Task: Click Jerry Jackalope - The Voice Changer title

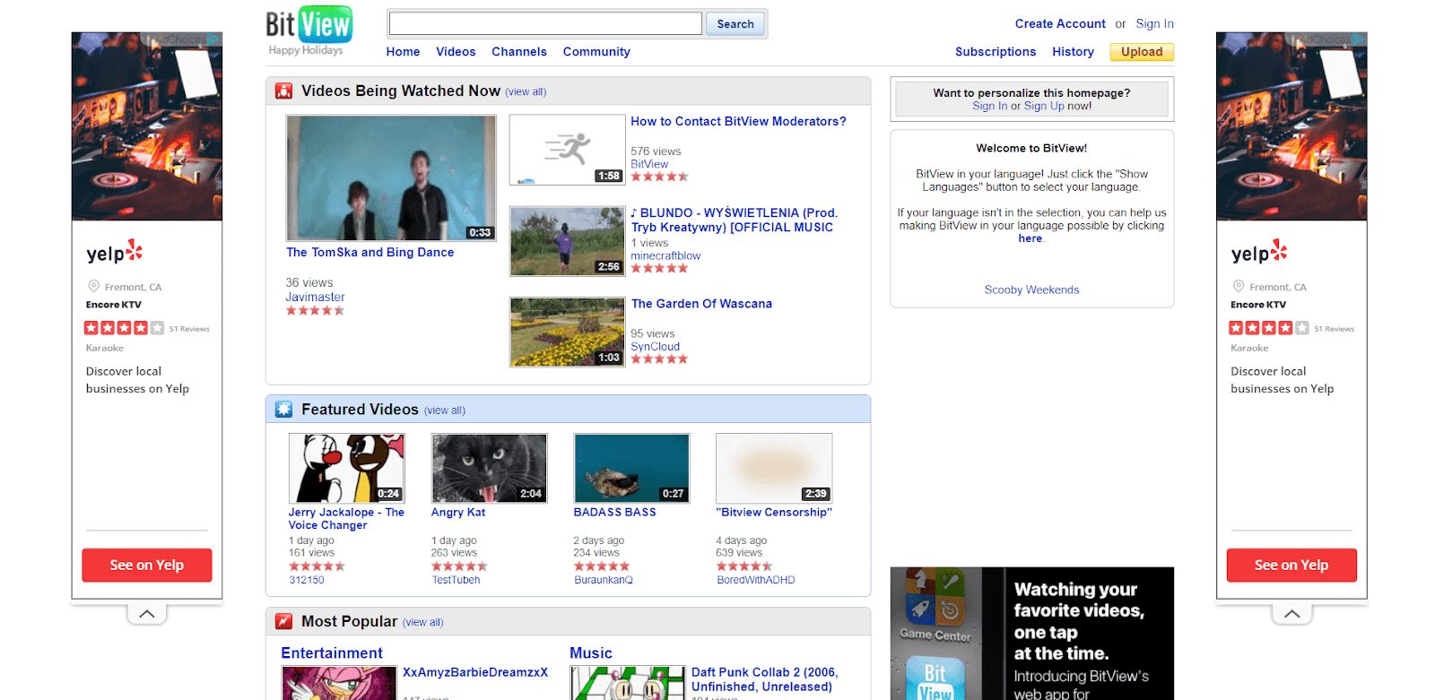Action: pos(346,519)
